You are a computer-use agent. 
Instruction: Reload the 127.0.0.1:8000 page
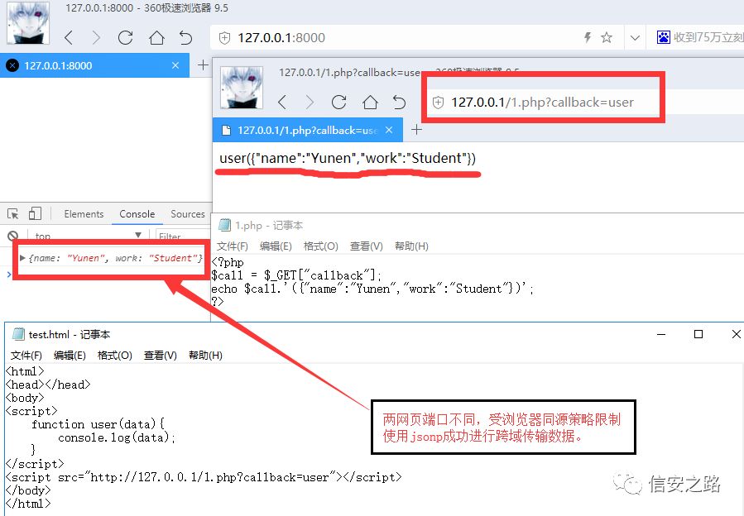point(125,37)
